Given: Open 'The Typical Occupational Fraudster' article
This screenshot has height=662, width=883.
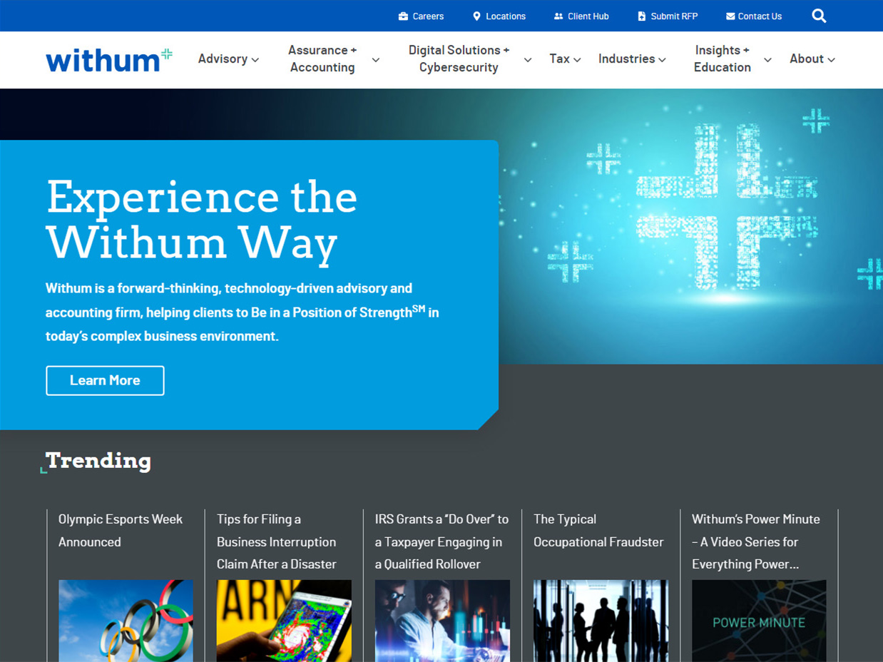Looking at the screenshot, I should pos(598,531).
